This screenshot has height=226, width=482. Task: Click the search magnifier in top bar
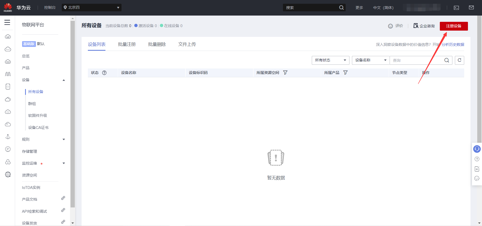[x=341, y=8]
